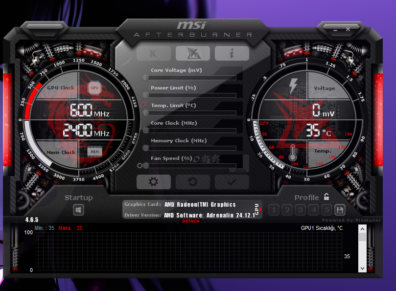The image size is (396, 291).
Task: Click the GPU chip icon in clock gauge
Action: coord(94,88)
